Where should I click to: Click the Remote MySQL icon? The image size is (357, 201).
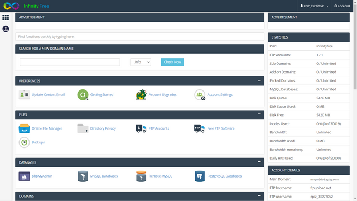(x=141, y=176)
